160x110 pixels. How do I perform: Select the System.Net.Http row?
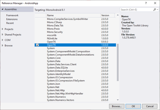pyautogui.click(x=75, y=90)
